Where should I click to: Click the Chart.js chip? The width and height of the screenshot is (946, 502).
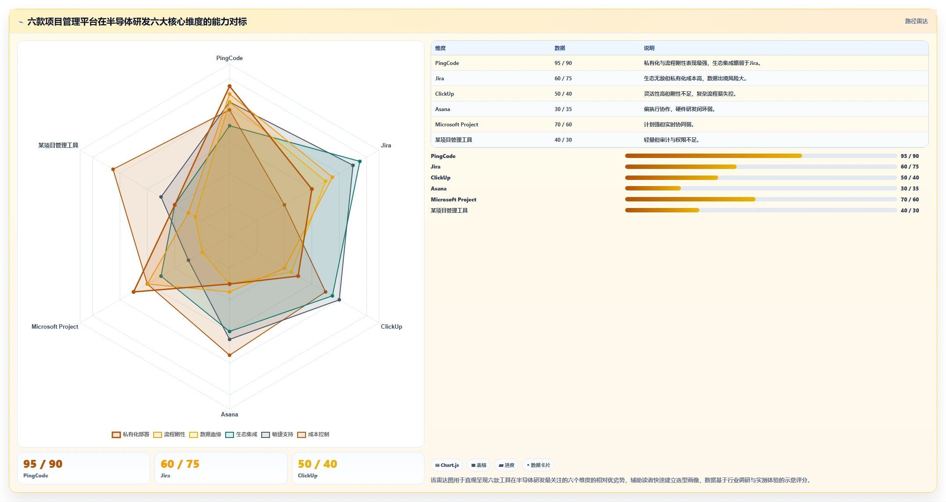pos(447,465)
